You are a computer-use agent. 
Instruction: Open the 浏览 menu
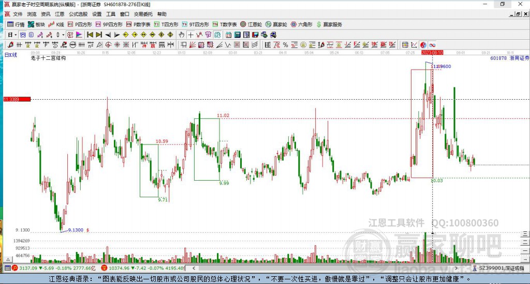coord(32,14)
